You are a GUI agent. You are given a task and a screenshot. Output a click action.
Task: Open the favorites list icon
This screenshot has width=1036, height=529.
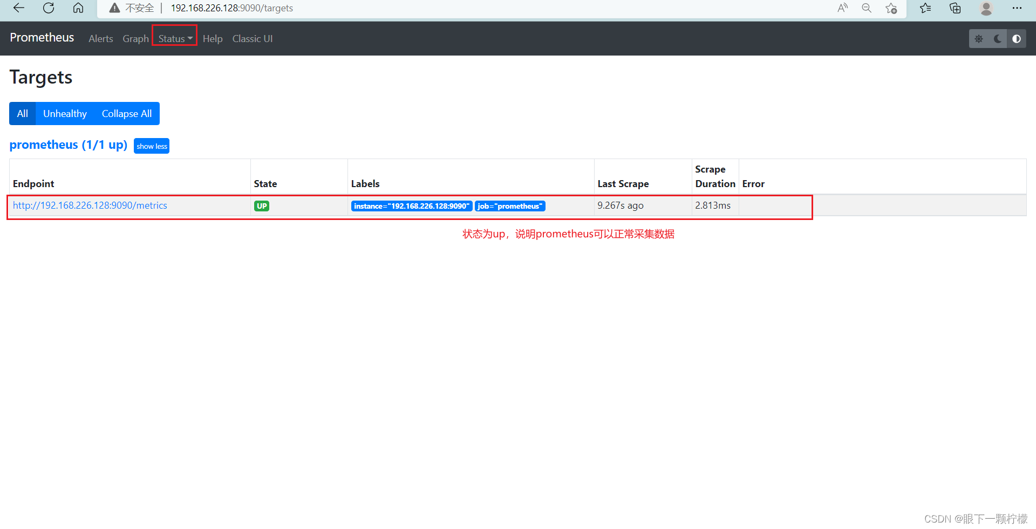click(925, 8)
